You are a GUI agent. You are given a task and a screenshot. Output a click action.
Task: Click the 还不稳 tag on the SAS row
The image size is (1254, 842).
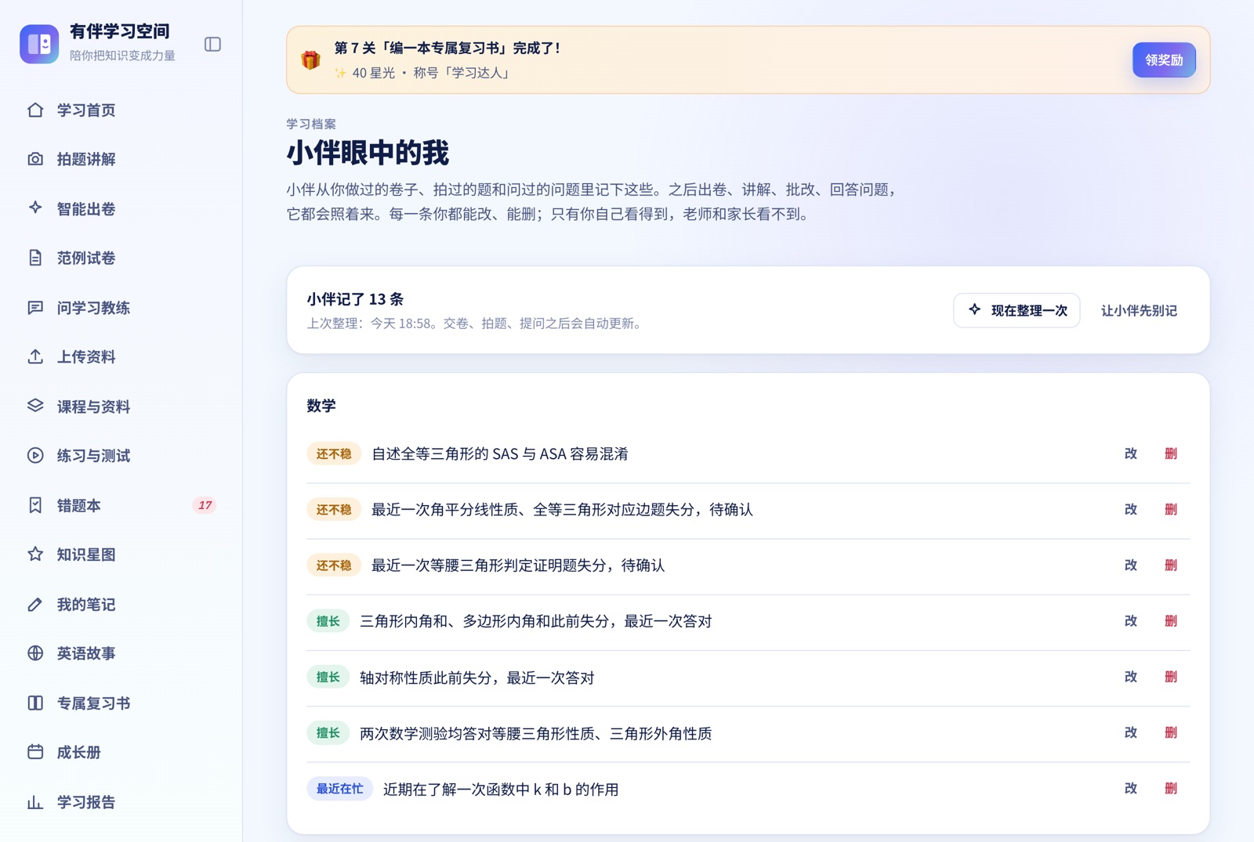[x=334, y=454]
